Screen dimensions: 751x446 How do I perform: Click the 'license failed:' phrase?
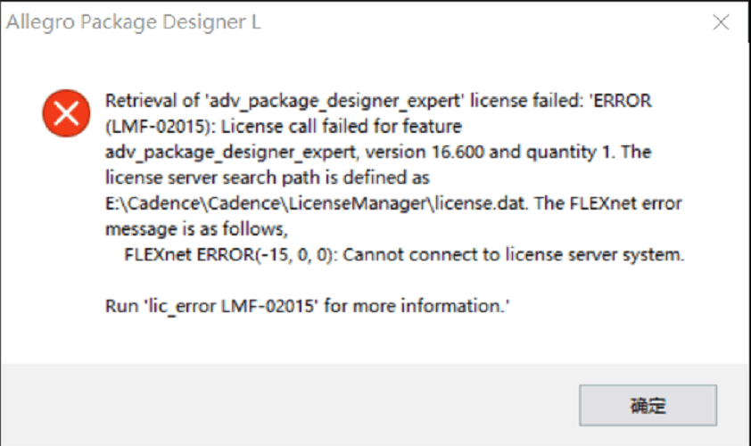527,101
